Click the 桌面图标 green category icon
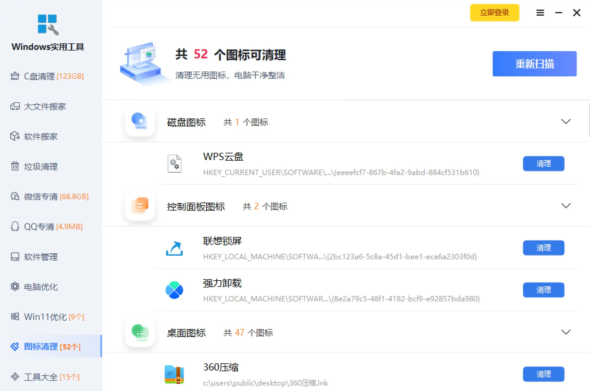This screenshot has width=590, height=391. click(x=140, y=332)
